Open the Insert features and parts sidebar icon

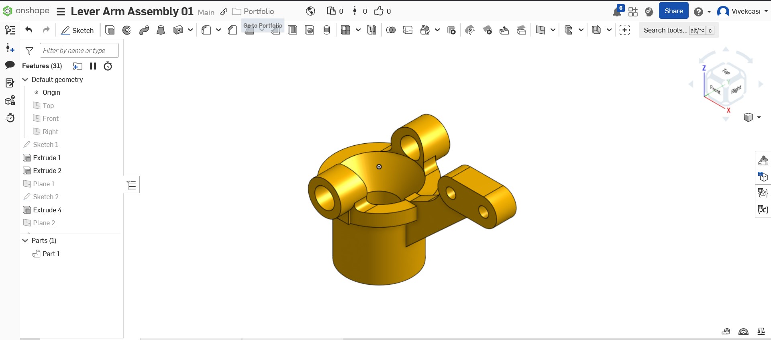pyautogui.click(x=10, y=48)
